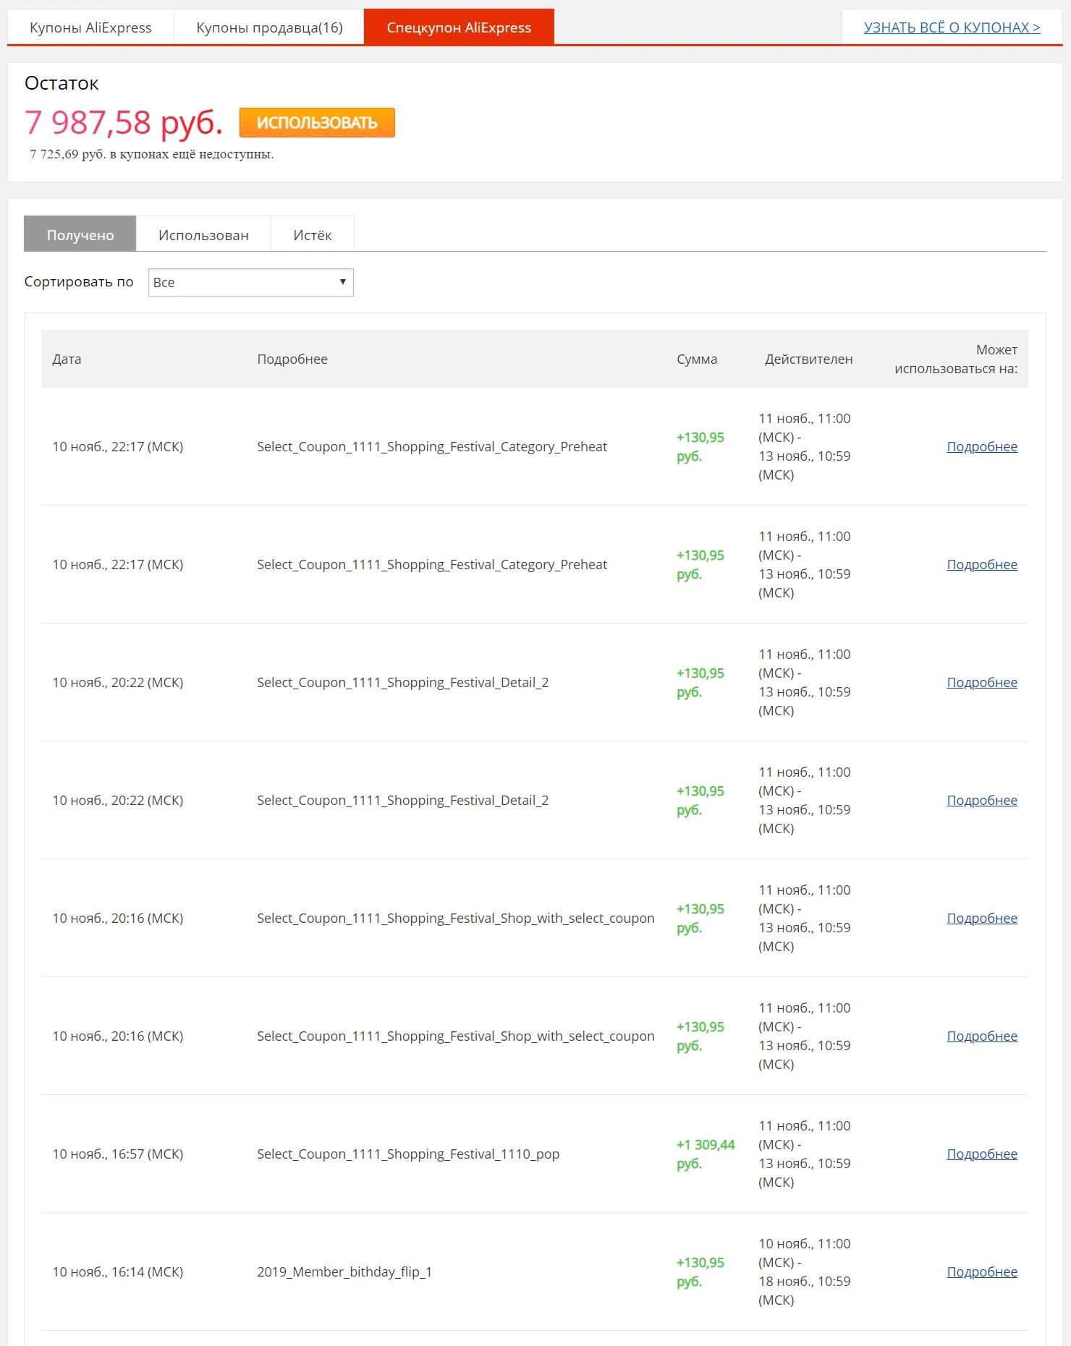1071x1346 pixels.
Task: Open the Купоны продавца(16) tab
Action: pos(269,27)
